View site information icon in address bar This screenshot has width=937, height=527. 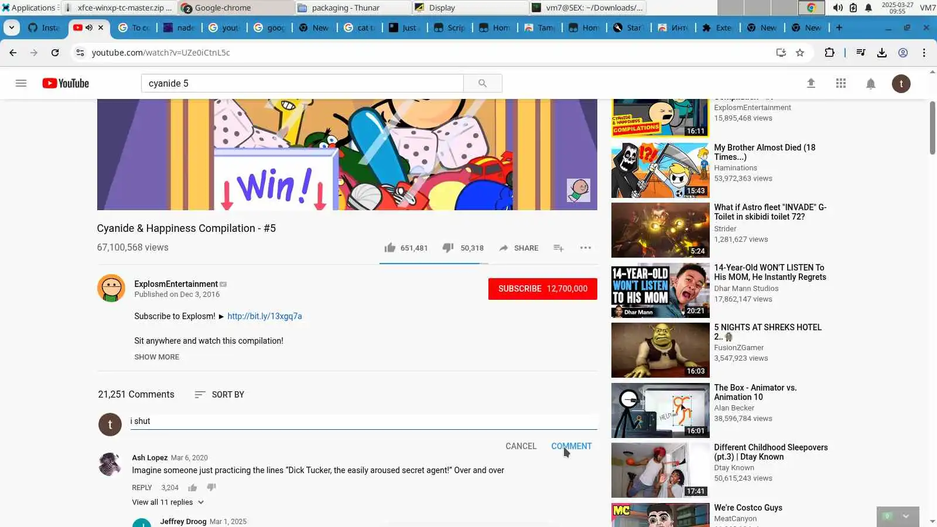click(x=80, y=53)
